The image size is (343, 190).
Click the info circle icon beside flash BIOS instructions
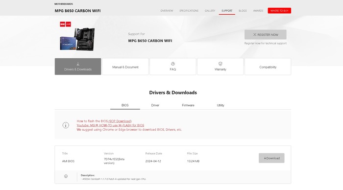(x=66, y=125)
